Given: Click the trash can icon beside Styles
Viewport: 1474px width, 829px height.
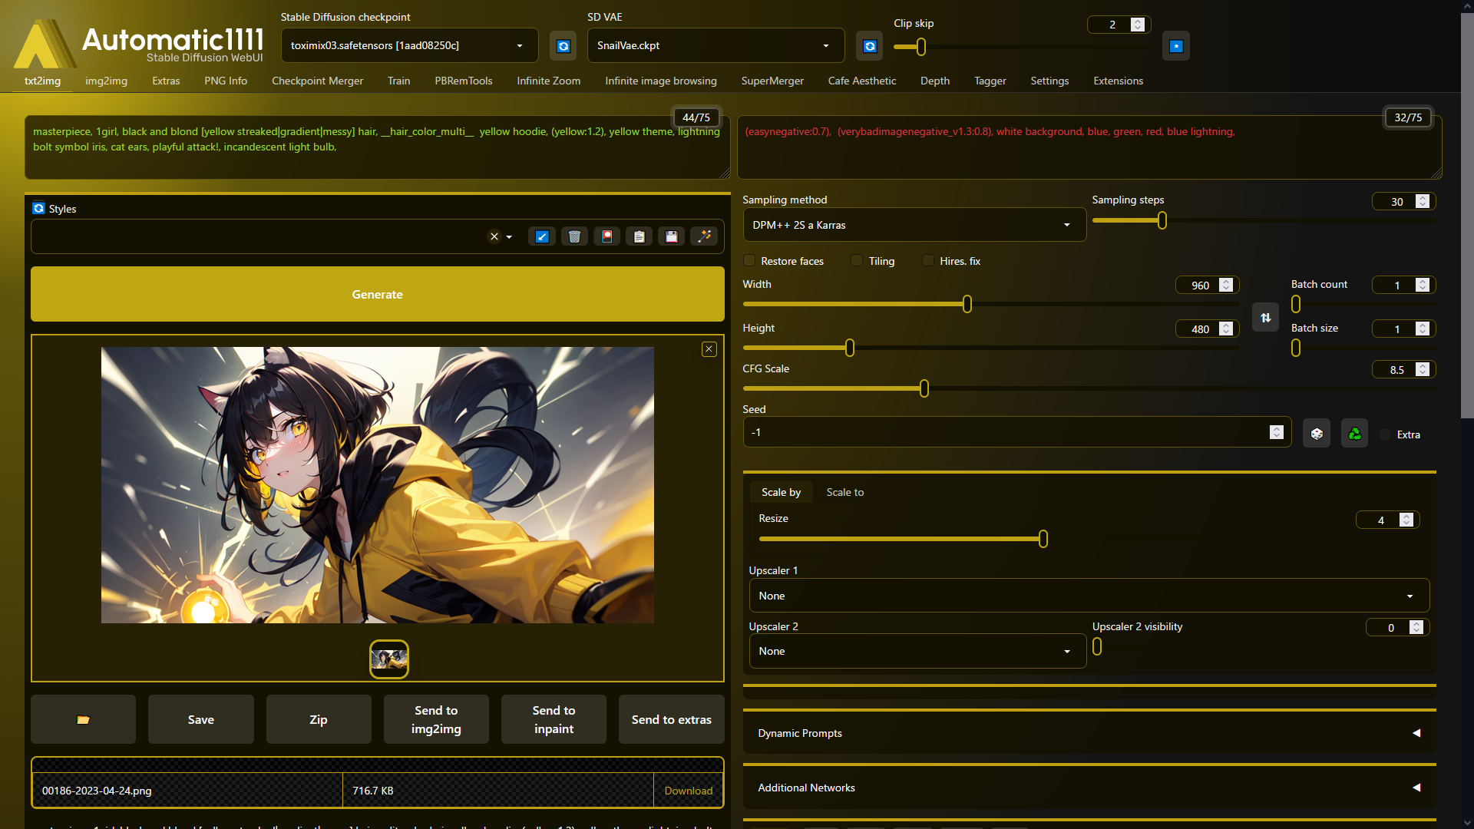Looking at the screenshot, I should pos(574,236).
